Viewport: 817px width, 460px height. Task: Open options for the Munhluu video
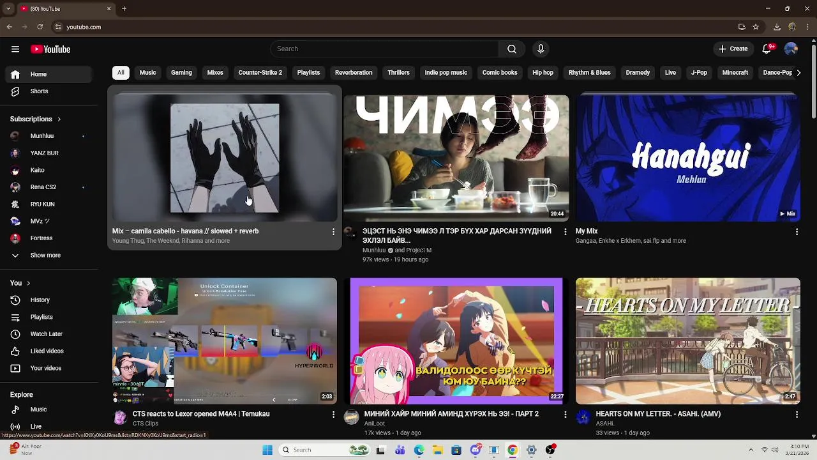coord(565,232)
